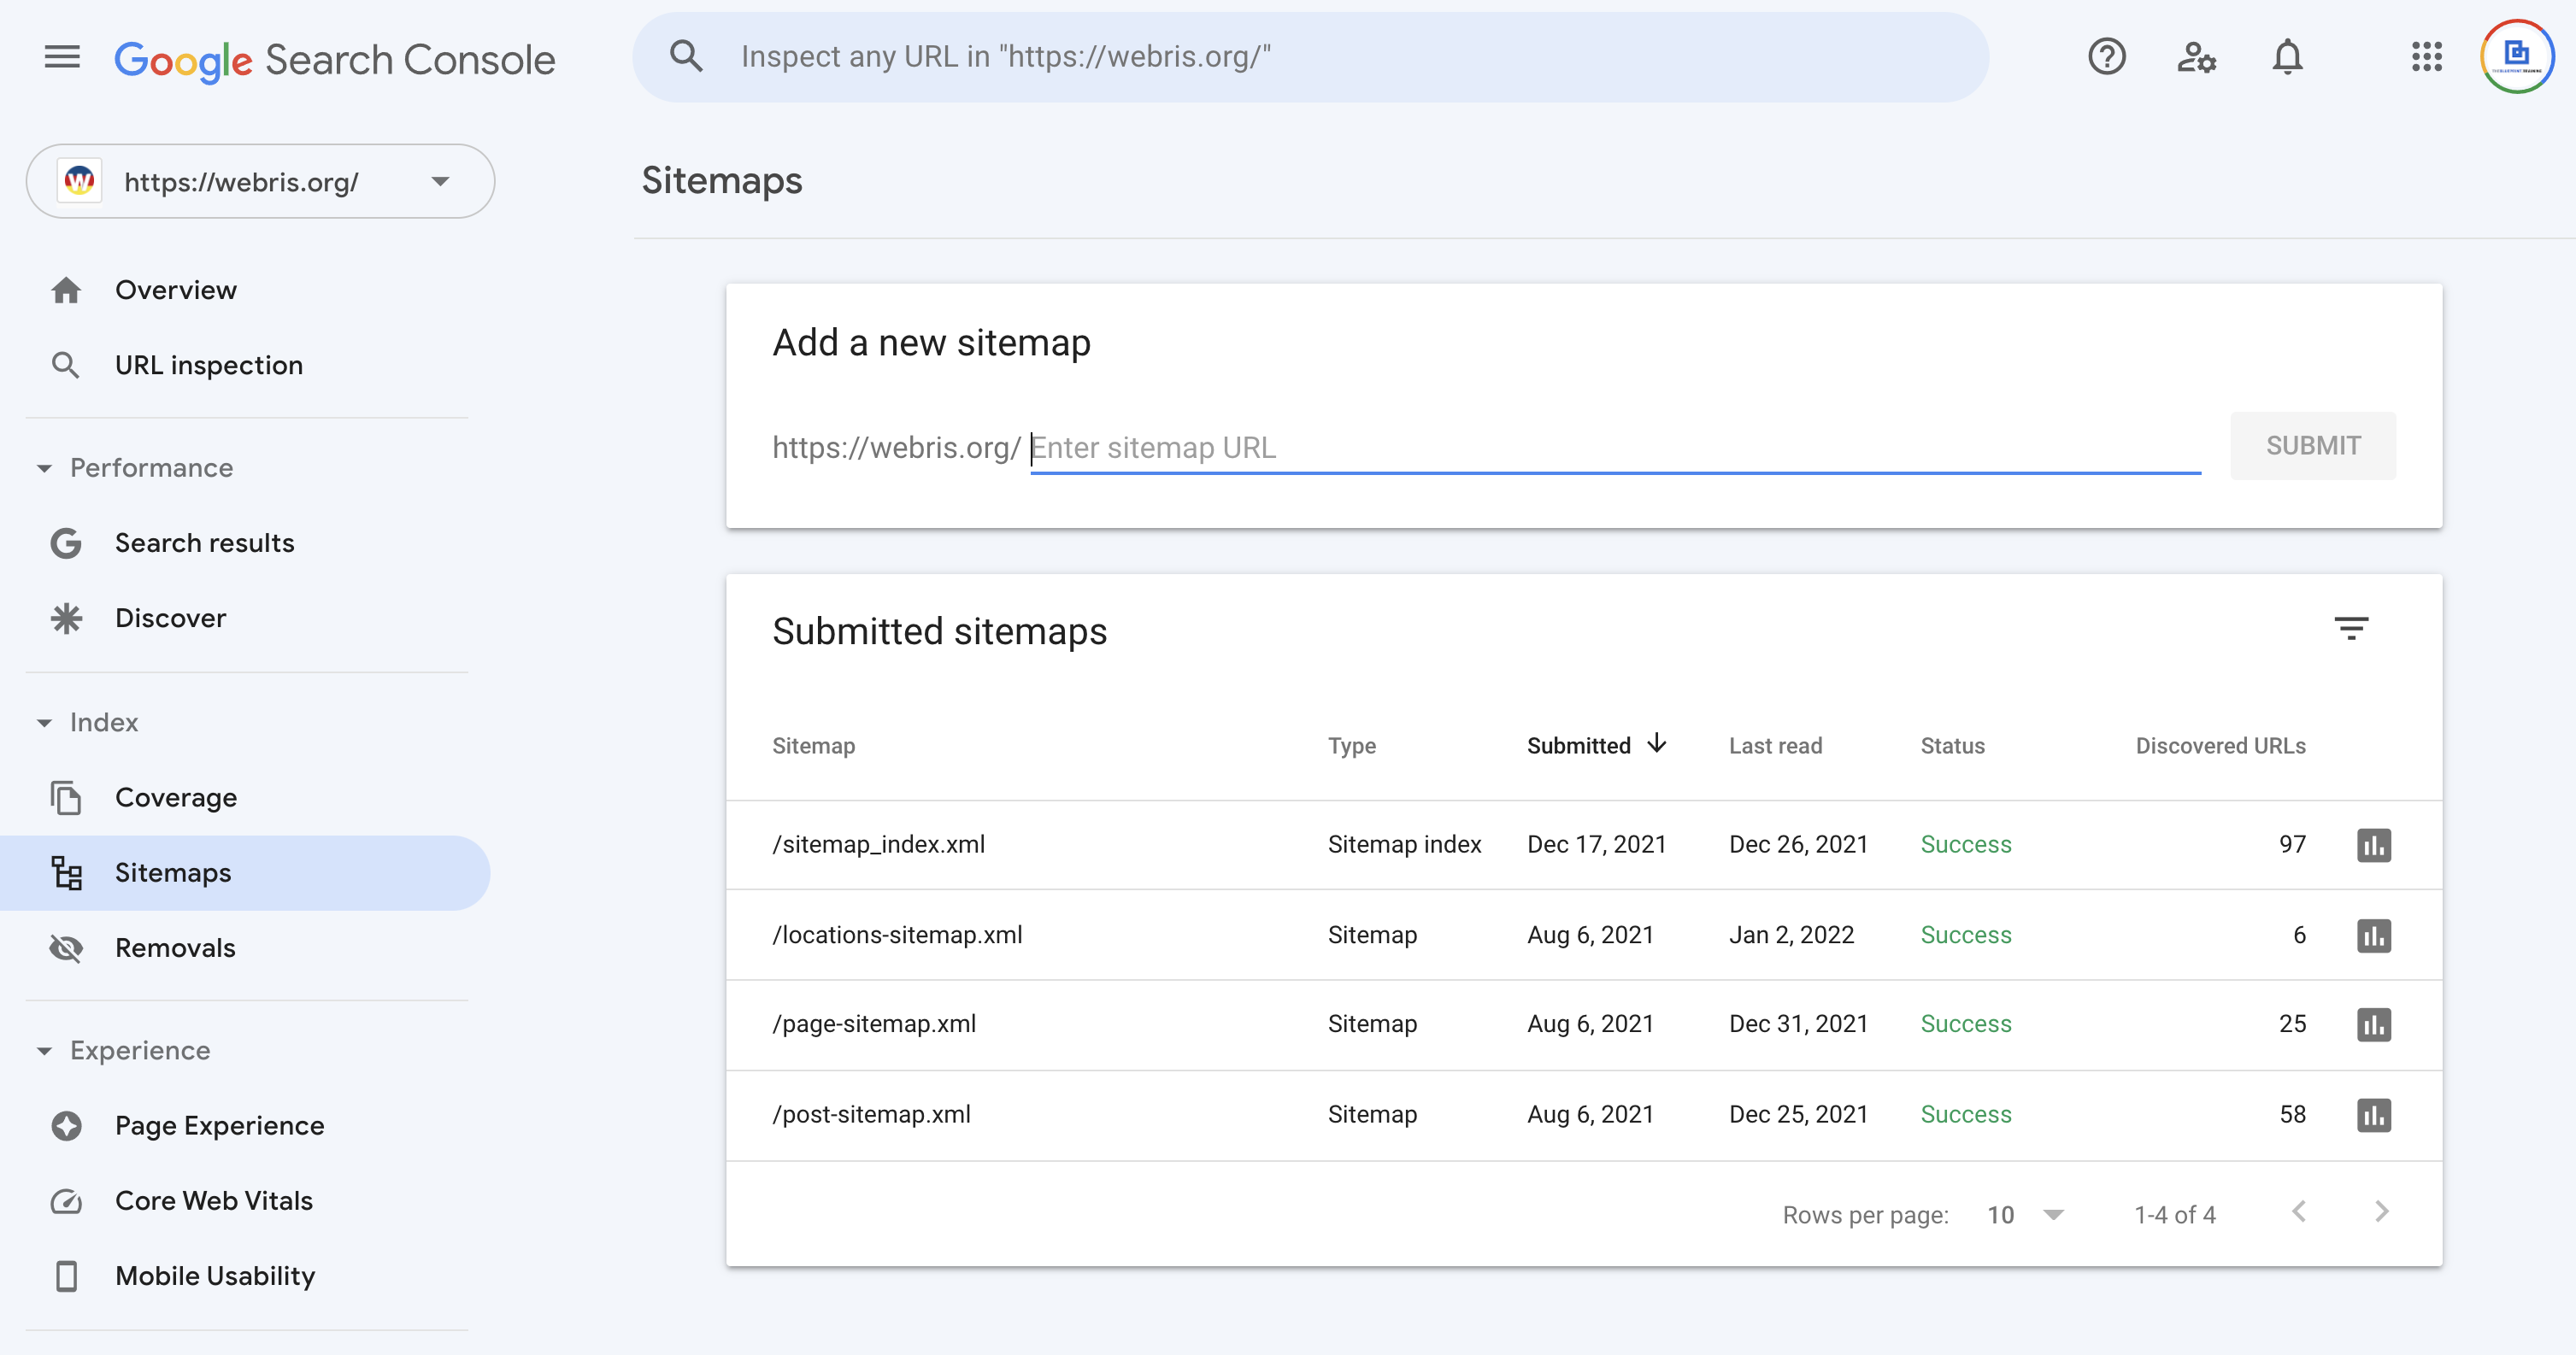
Task: Open chart report for locations-sitemap.xml row
Action: [2374, 936]
